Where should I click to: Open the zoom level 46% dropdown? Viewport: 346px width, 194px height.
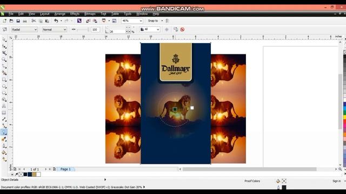[132, 20]
